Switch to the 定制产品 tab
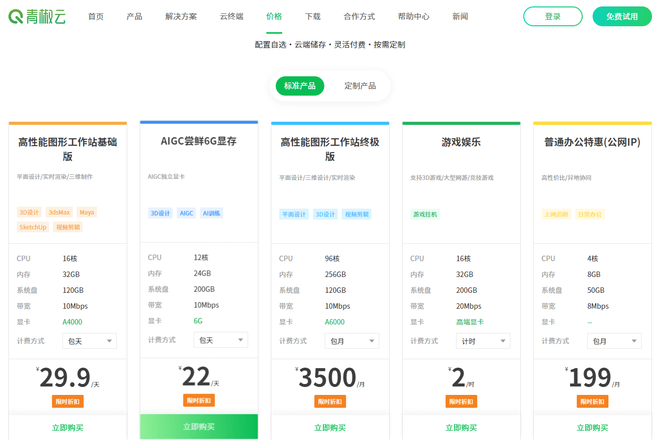The height and width of the screenshot is (440, 654). coord(360,86)
